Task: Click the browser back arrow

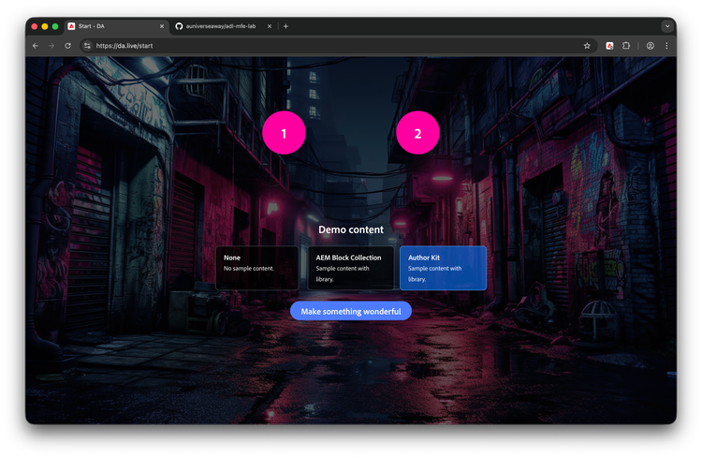Action: tap(36, 45)
